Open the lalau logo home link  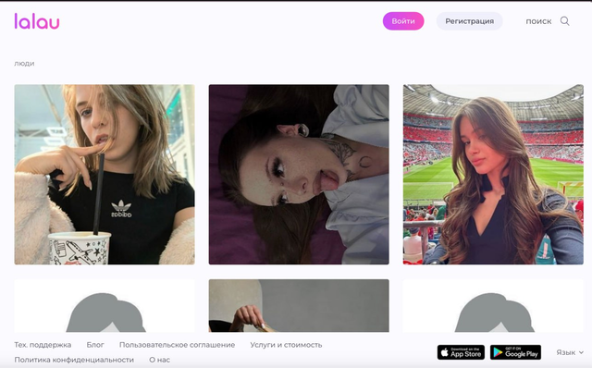37,21
